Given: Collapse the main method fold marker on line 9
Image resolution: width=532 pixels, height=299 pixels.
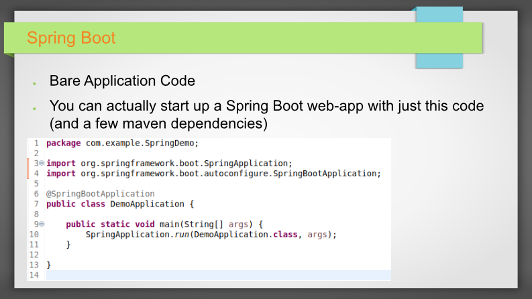Looking at the screenshot, I should click(x=42, y=224).
